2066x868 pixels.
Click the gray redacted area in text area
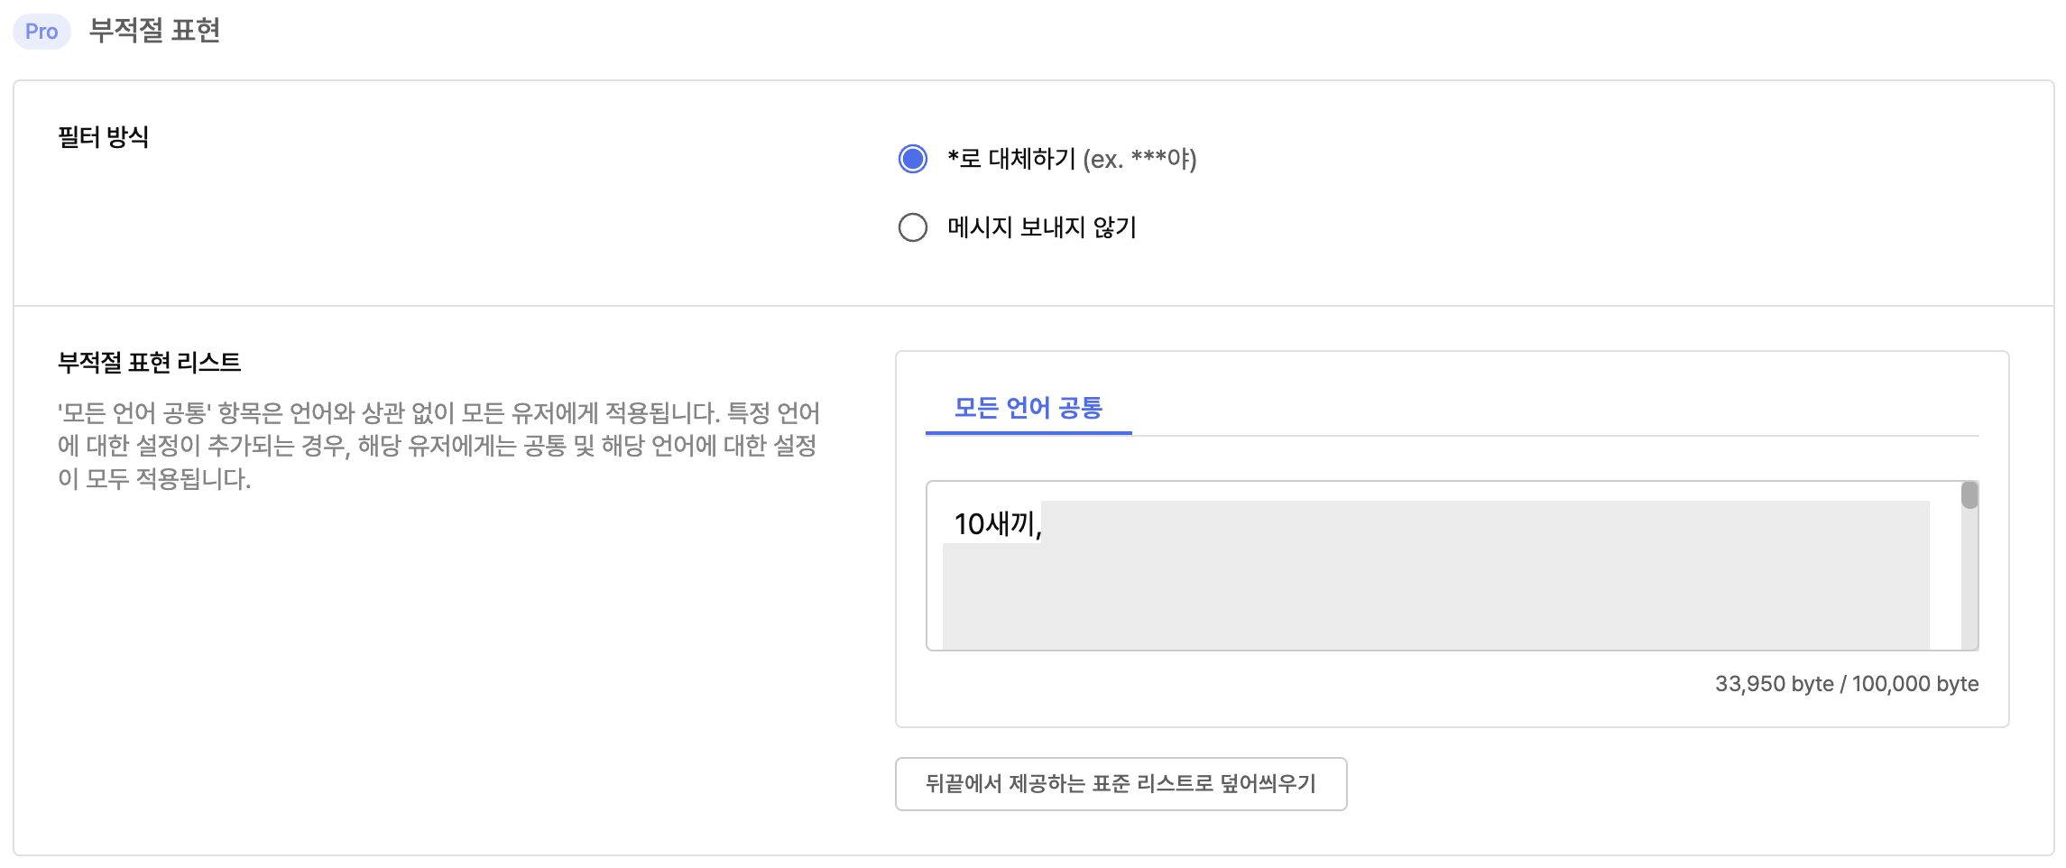1436,596
